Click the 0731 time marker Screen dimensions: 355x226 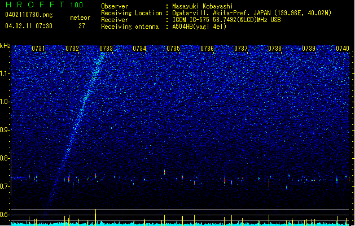(x=38, y=49)
